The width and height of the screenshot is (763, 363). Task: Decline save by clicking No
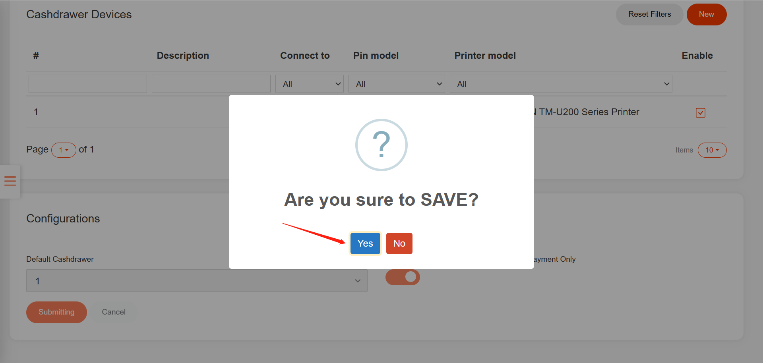point(399,243)
